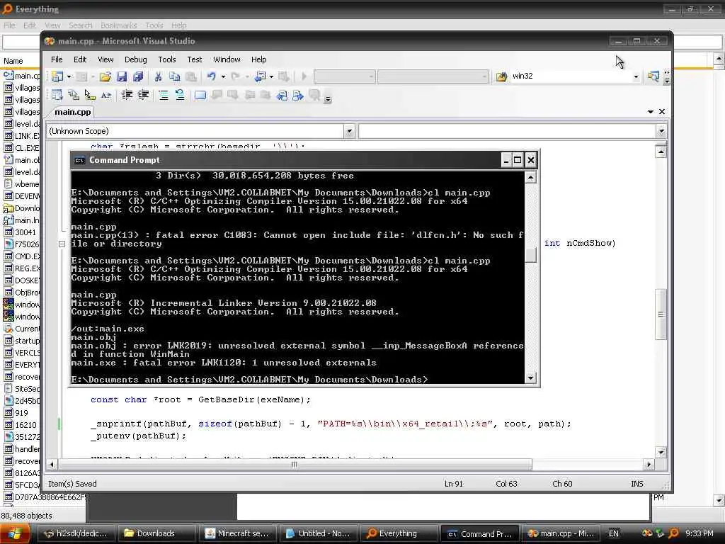
Task: Open the text editor toolbar options arrow
Action: (328, 98)
